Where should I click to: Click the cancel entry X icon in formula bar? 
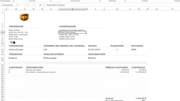coord(28,5)
